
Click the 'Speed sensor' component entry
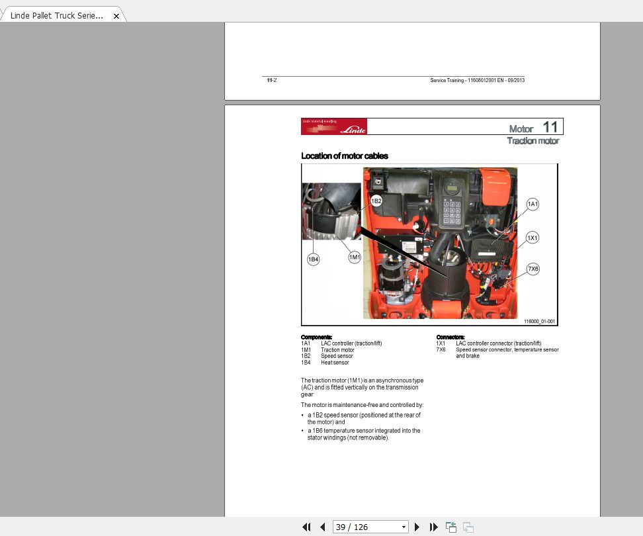coord(337,356)
